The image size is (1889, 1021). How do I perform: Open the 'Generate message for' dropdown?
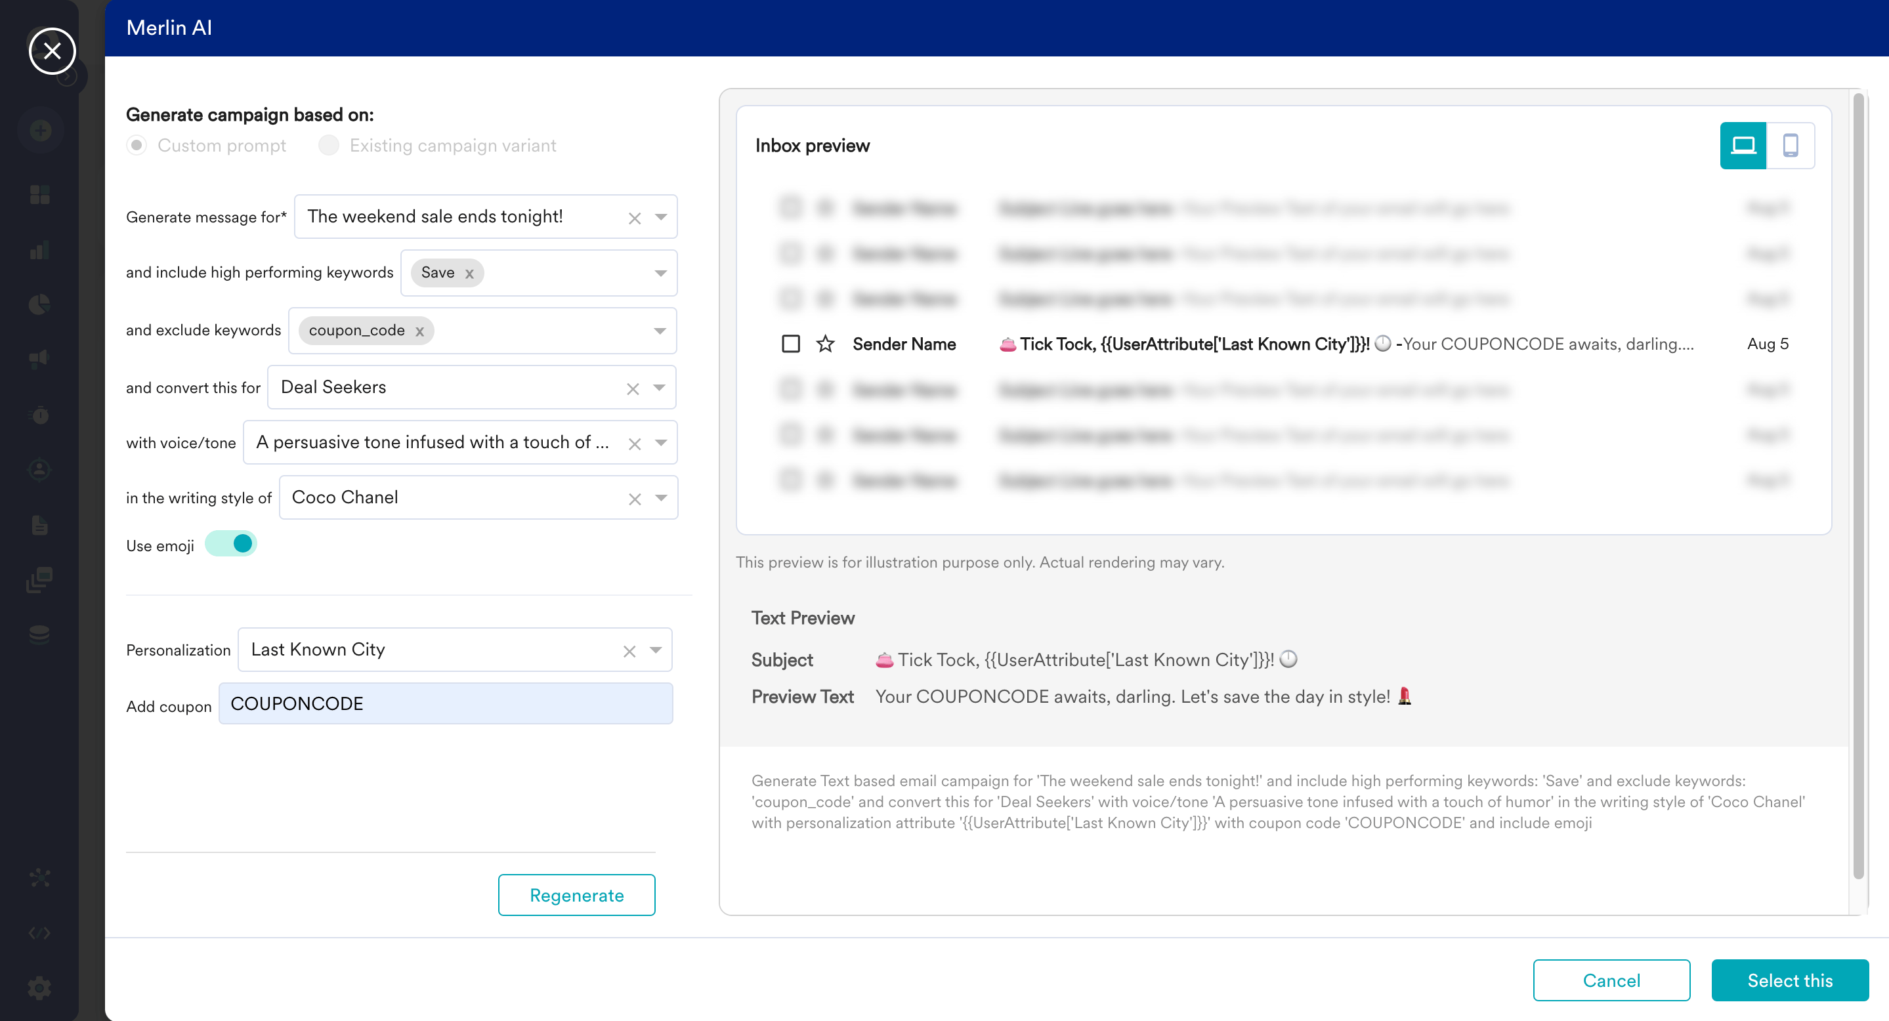(661, 217)
